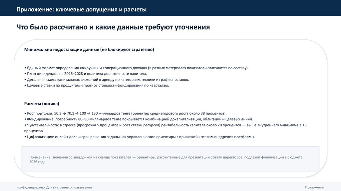Viewport: 341px width, 191px height.
Task: Click the footer 'Конфиденциально. Для внутреннего пользования'
Action: (54, 187)
